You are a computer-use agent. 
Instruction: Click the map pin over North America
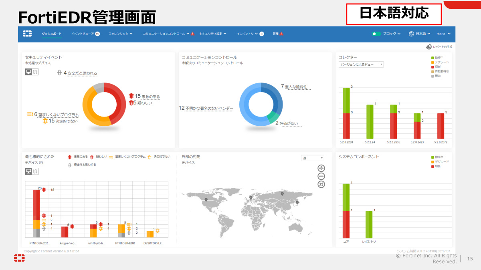tap(206, 199)
